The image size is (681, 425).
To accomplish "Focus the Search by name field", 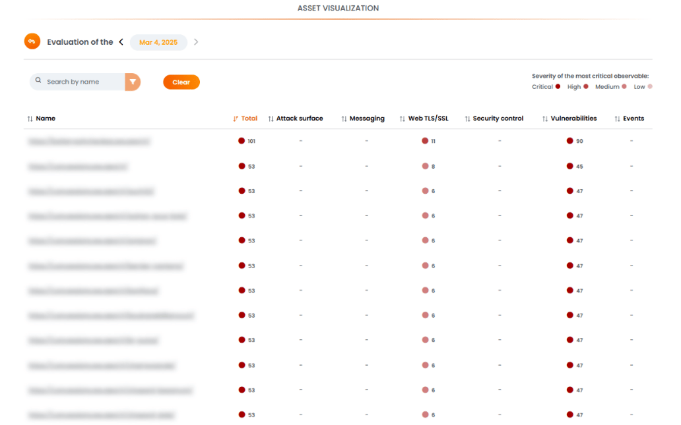I will point(82,82).
